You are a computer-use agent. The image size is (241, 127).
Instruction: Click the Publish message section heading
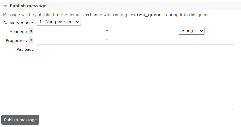coord(28,6)
